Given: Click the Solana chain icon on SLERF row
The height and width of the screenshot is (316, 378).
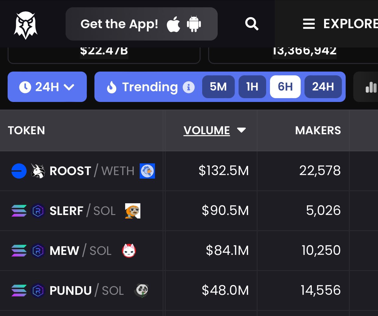Looking at the screenshot, I should point(19,211).
